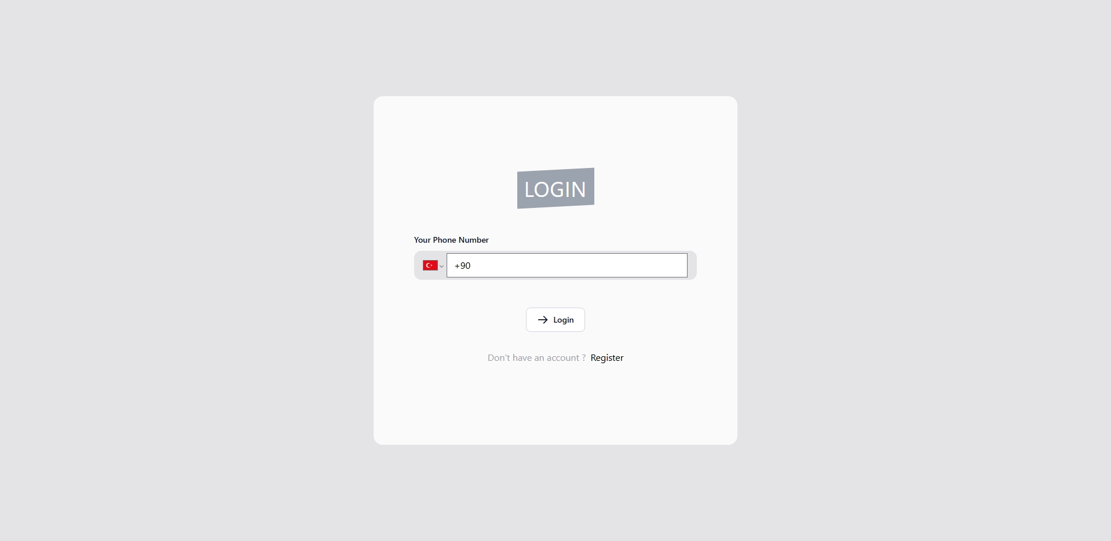Screen dimensions: 1111x541
Task: Submit the form with the Login button
Action: coord(555,320)
